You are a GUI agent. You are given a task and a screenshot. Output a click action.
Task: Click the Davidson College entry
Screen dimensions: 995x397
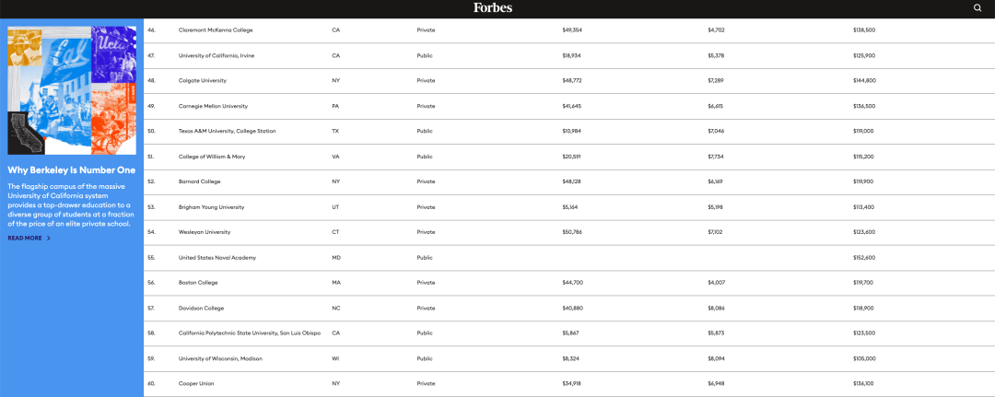pos(201,309)
